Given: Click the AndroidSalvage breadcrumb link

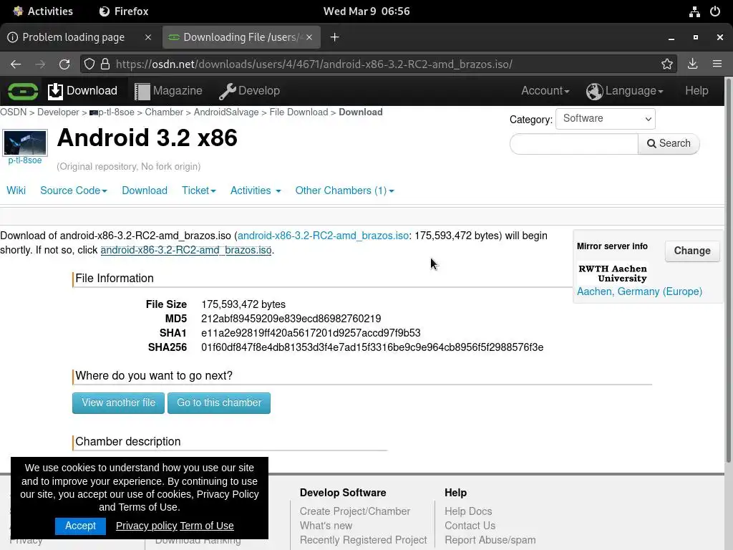Looking at the screenshot, I should (226, 112).
